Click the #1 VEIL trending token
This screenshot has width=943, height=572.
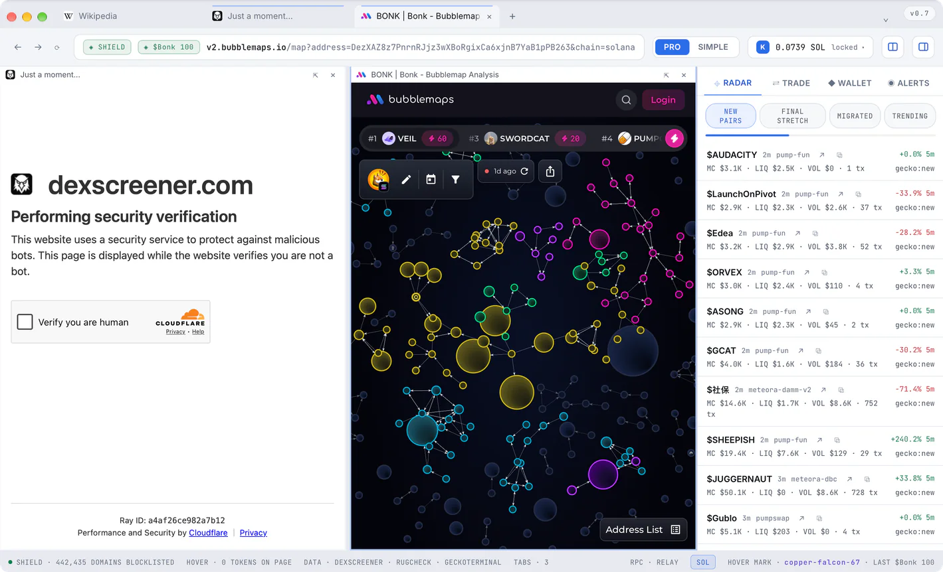point(410,138)
